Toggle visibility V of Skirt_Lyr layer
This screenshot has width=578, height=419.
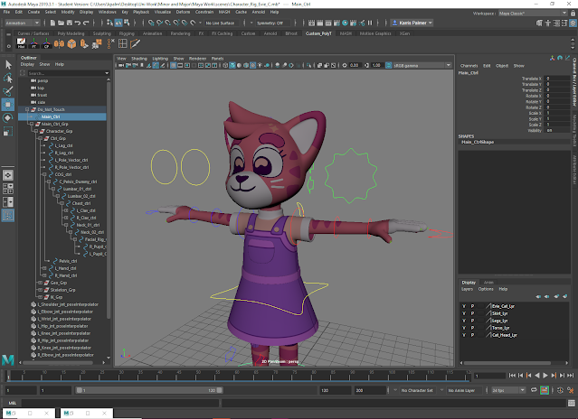coord(464,313)
